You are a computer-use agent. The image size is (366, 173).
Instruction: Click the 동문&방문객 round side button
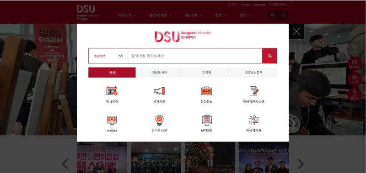[355, 94]
